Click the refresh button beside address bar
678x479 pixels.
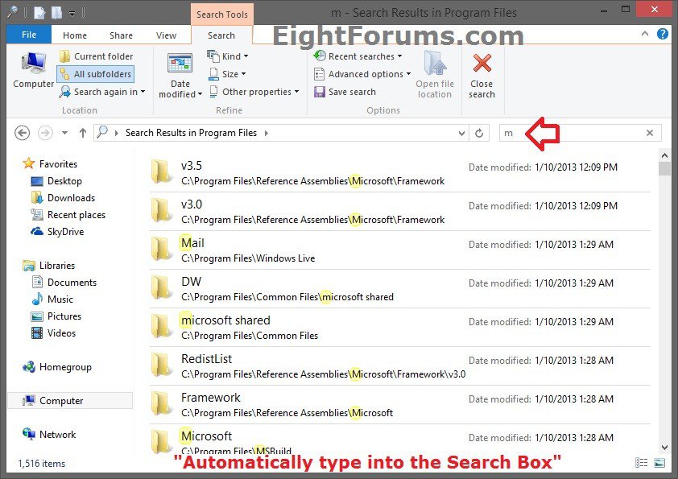point(480,133)
